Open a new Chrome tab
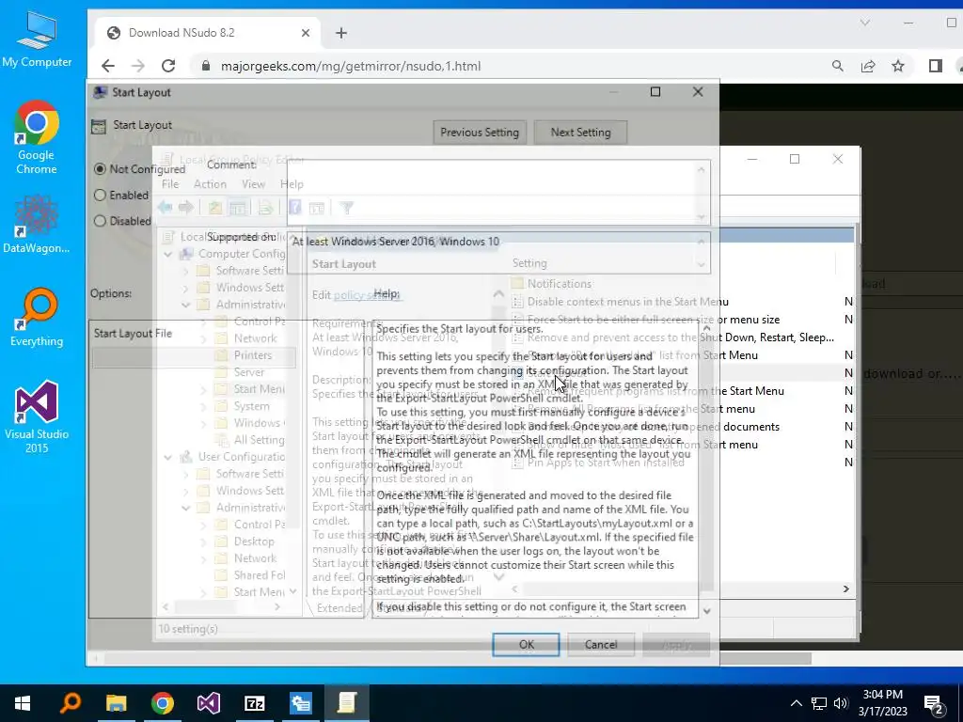 point(341,33)
